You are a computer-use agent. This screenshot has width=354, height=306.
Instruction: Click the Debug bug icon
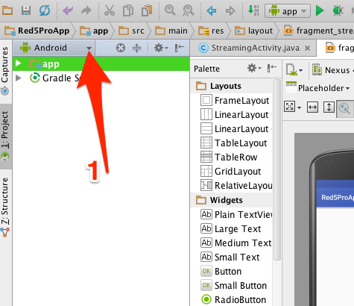(338, 10)
